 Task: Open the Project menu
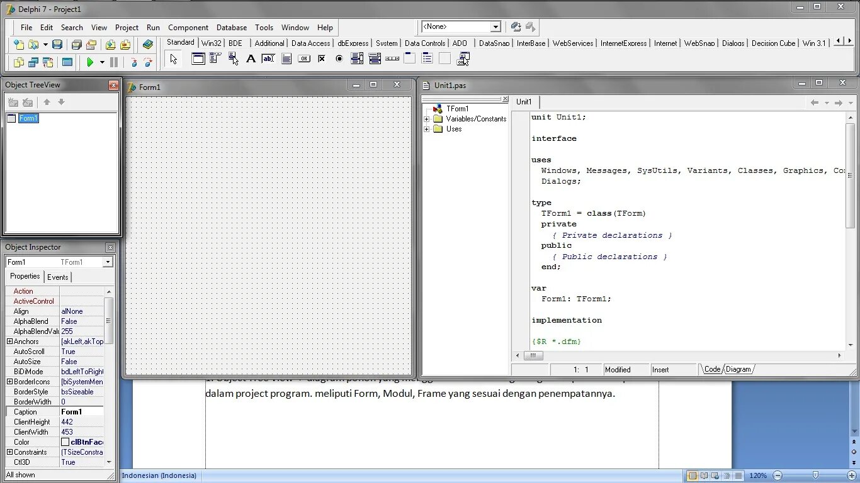(x=127, y=28)
